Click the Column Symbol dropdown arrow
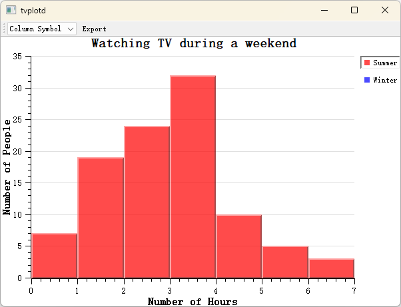The height and width of the screenshot is (307, 401). [71, 29]
